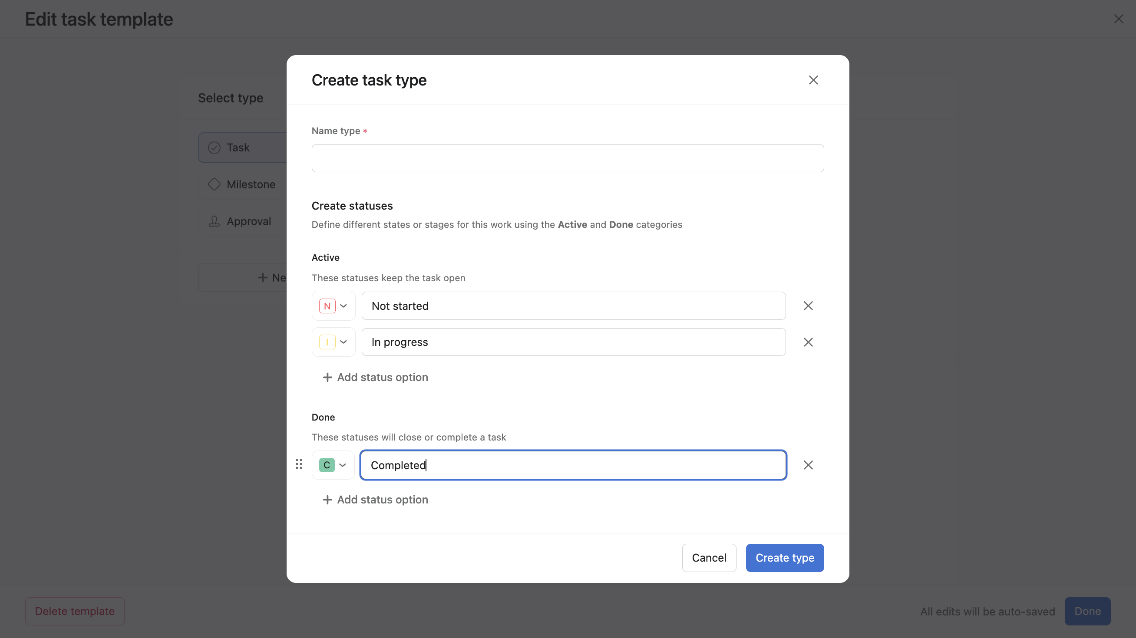Click the Name type input field
This screenshot has width=1136, height=638.
point(567,158)
